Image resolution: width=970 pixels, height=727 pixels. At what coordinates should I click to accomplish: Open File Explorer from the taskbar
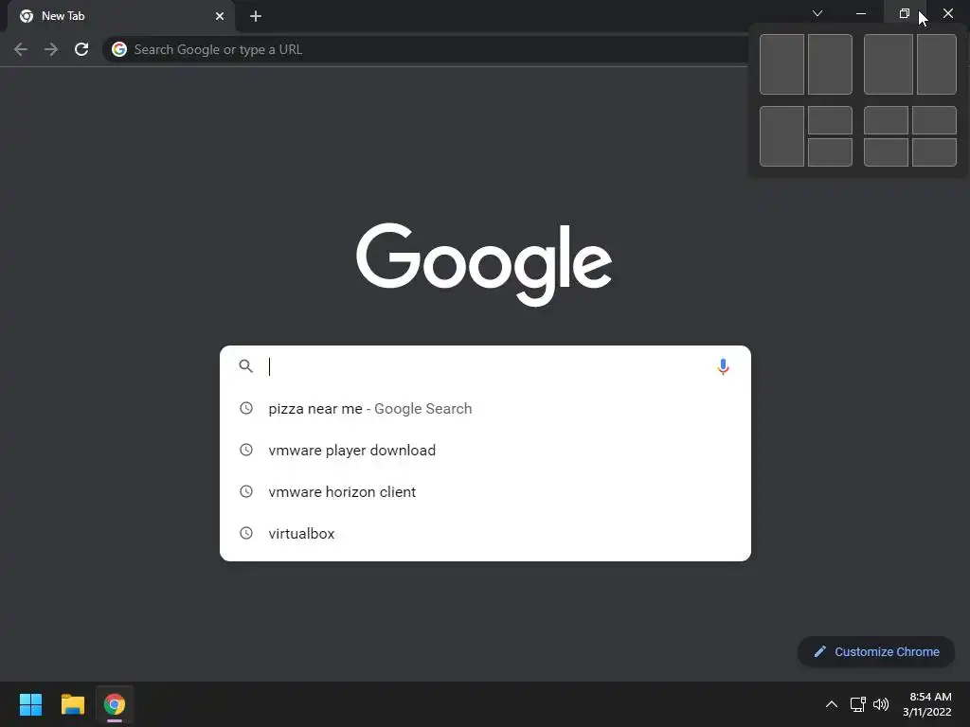72,704
